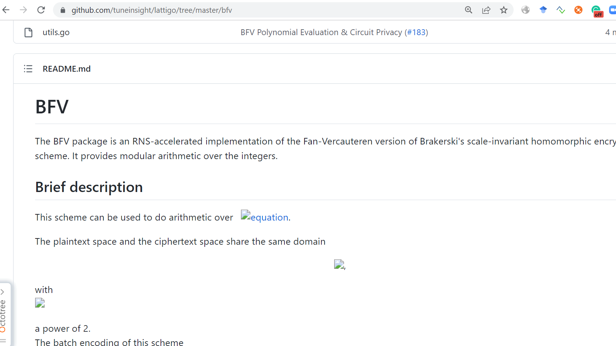Click 'The plaintext space and the ciphertext' sentence
616x346 pixels.
(180, 241)
